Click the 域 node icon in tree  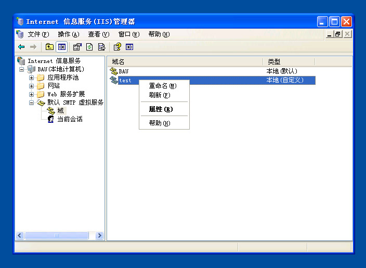(50, 111)
